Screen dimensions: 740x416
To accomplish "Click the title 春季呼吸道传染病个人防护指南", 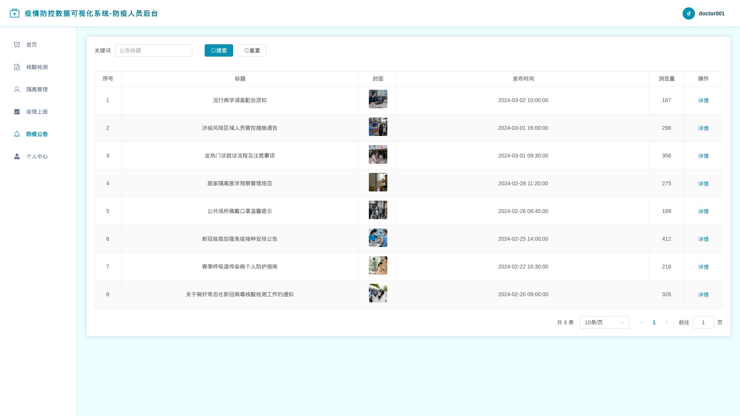I will pyautogui.click(x=240, y=267).
